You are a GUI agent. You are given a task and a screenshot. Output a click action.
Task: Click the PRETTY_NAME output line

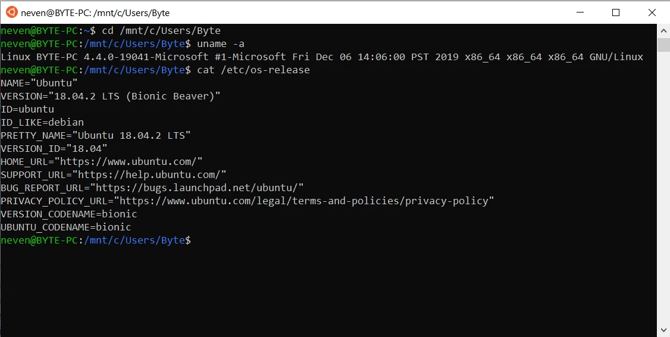tap(95, 136)
